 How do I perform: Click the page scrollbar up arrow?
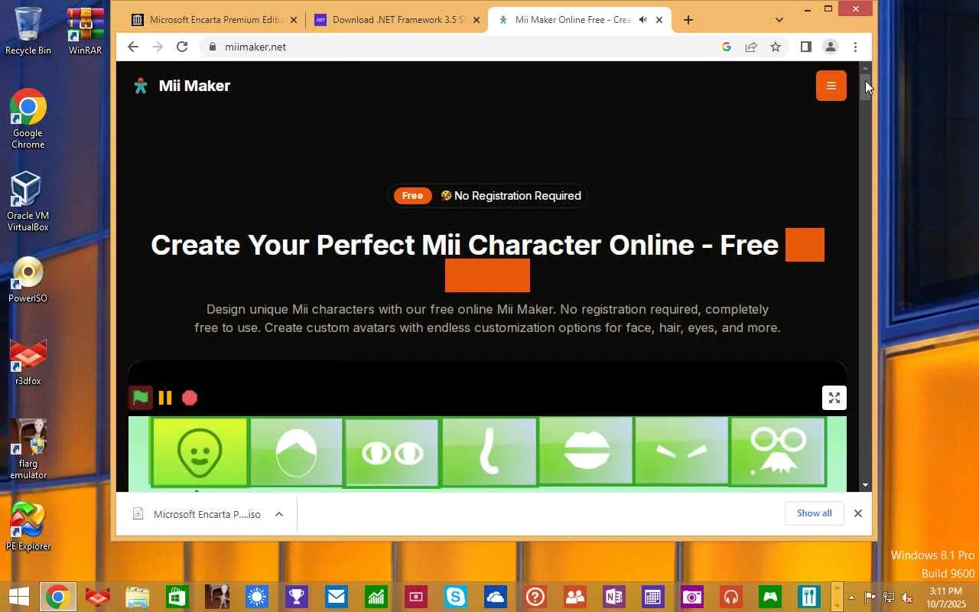[866, 68]
